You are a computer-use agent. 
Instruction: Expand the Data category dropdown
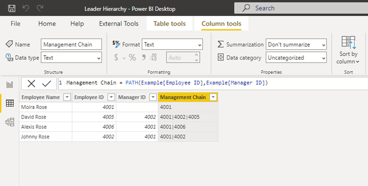tap(296, 58)
